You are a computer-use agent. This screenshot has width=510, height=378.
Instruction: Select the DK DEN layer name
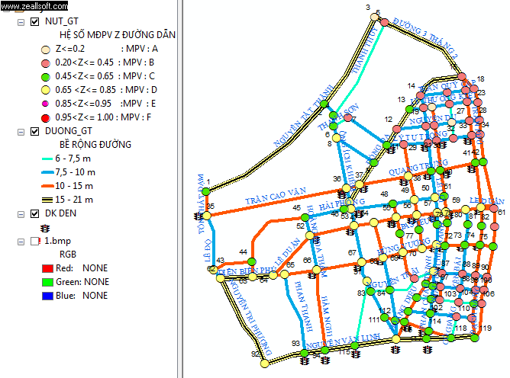[x=60, y=213]
